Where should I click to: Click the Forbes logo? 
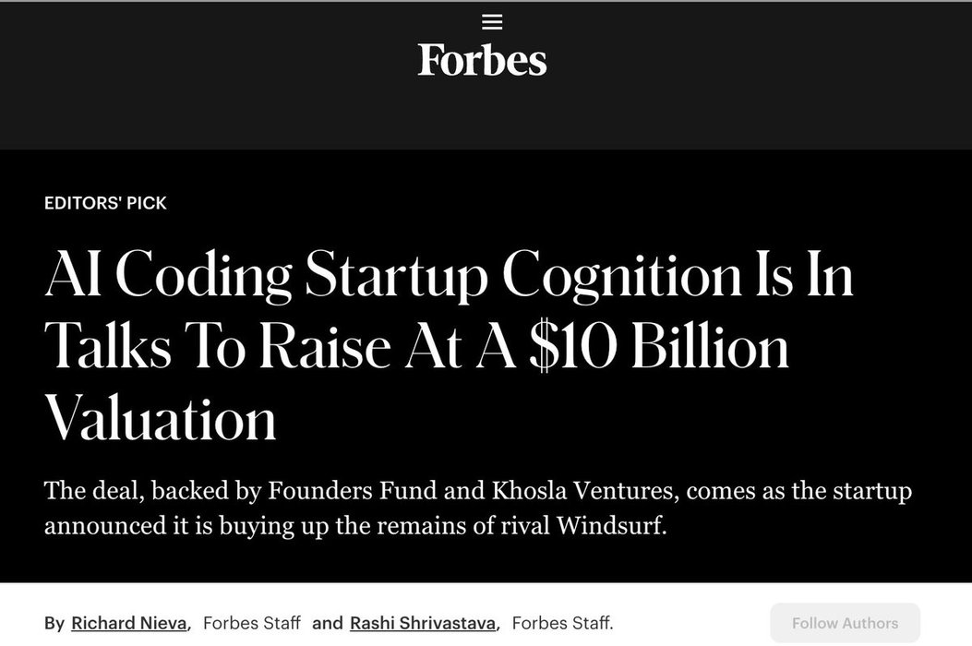coord(482,60)
